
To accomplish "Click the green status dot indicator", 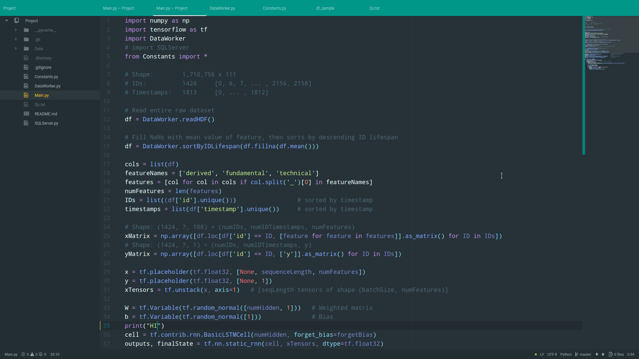I will (x=535, y=354).
